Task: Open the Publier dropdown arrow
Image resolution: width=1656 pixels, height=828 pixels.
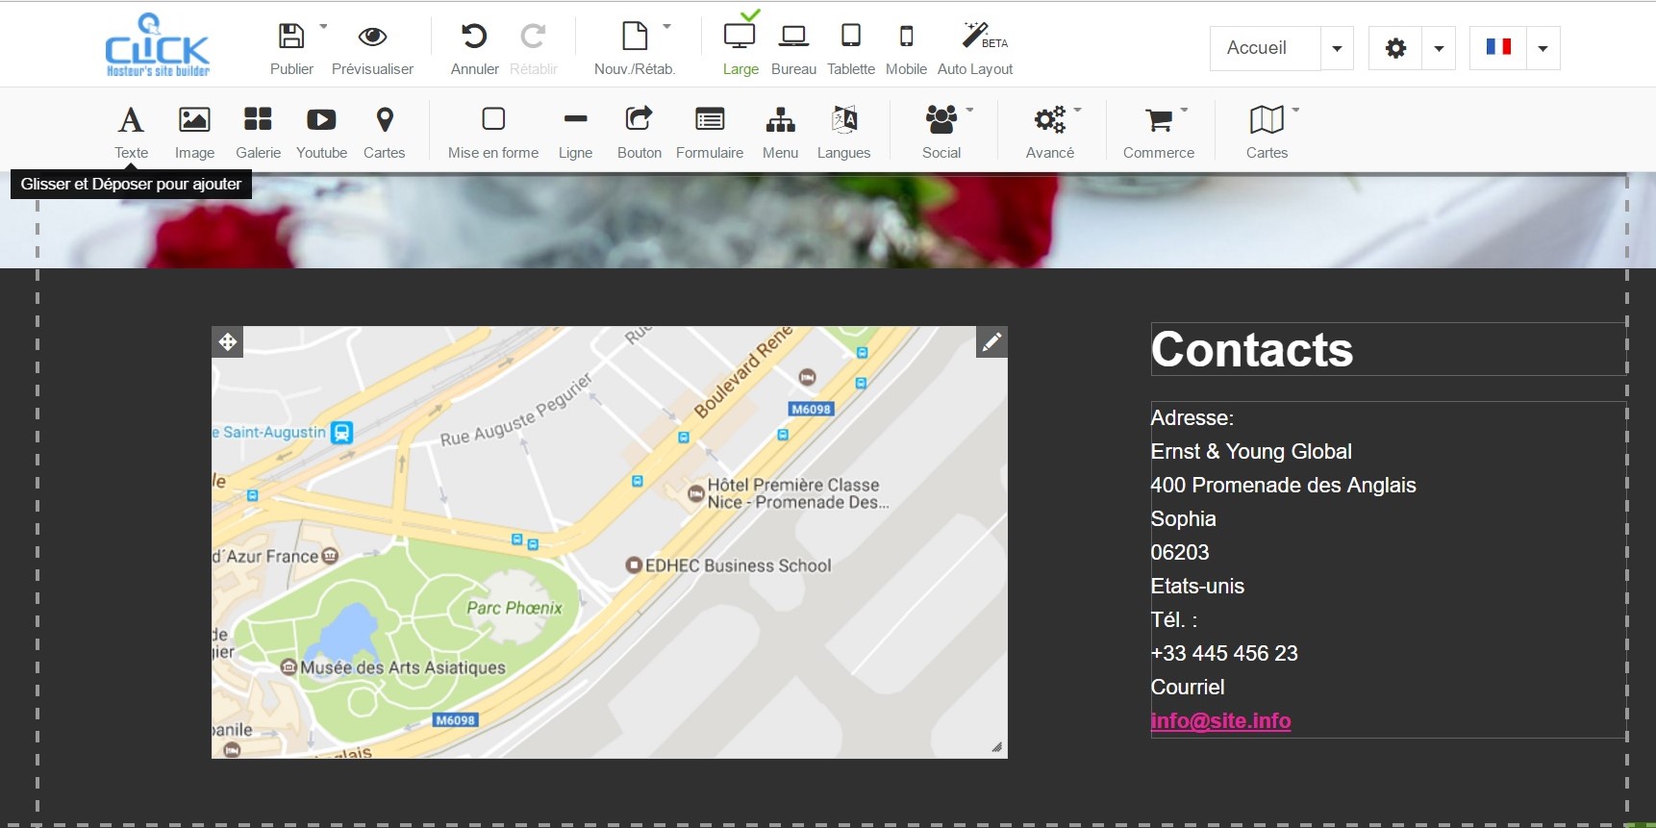Action: click(x=323, y=26)
